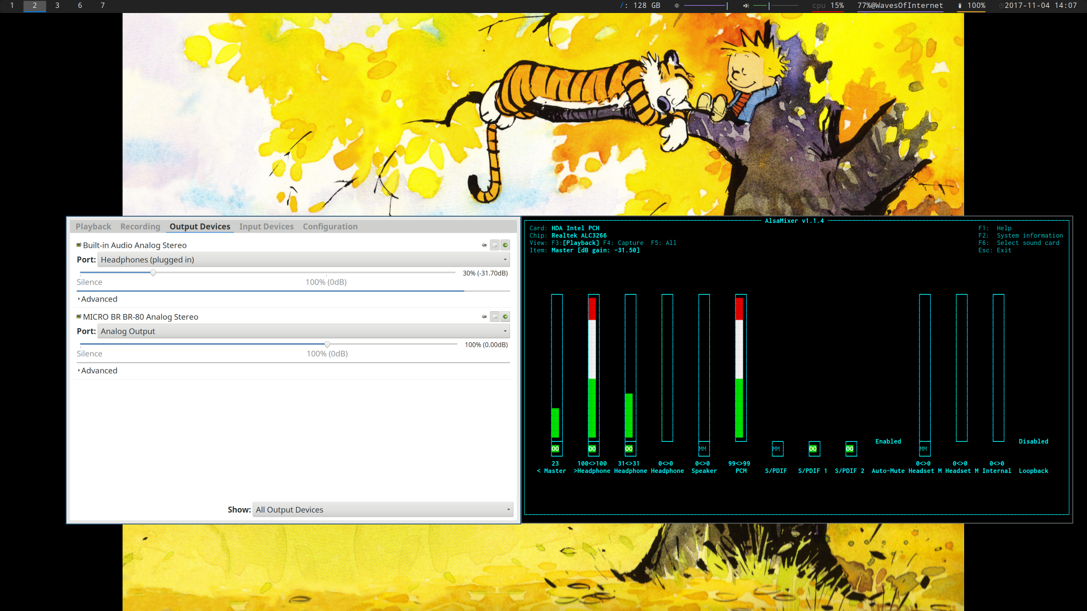Open the Configuration tab
Screen dimensions: 1087x611
(x=330, y=226)
